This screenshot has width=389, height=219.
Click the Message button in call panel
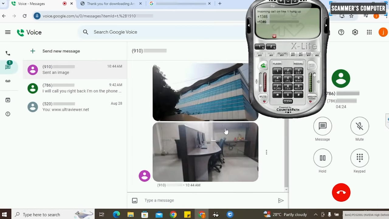tap(322, 126)
